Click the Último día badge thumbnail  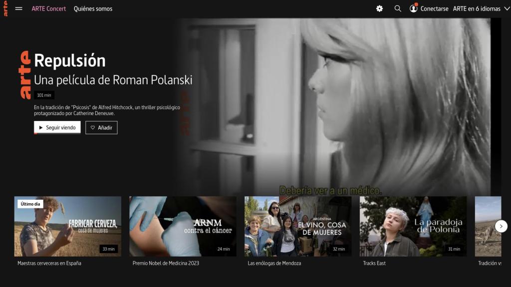click(x=29, y=204)
